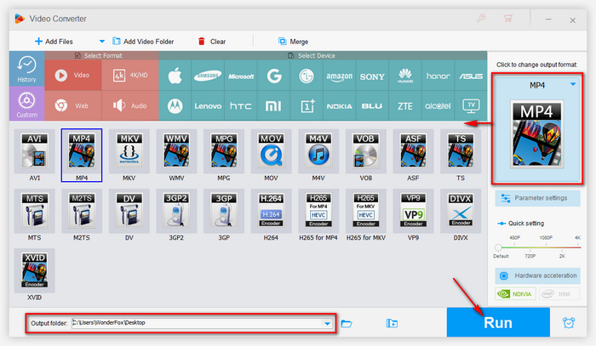
Task: Clear the file list
Action: tap(212, 42)
